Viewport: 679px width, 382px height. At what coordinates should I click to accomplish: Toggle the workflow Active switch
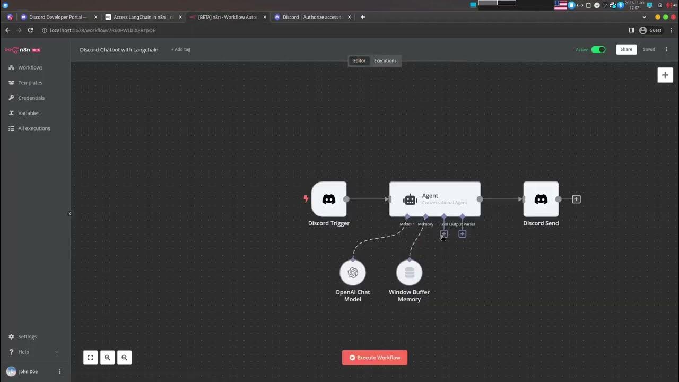598,49
